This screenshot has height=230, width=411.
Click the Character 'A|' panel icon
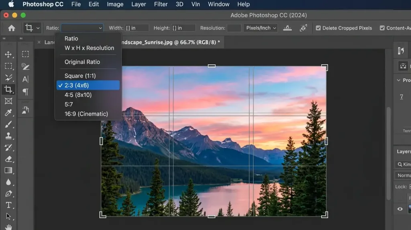pyautogui.click(x=25, y=79)
